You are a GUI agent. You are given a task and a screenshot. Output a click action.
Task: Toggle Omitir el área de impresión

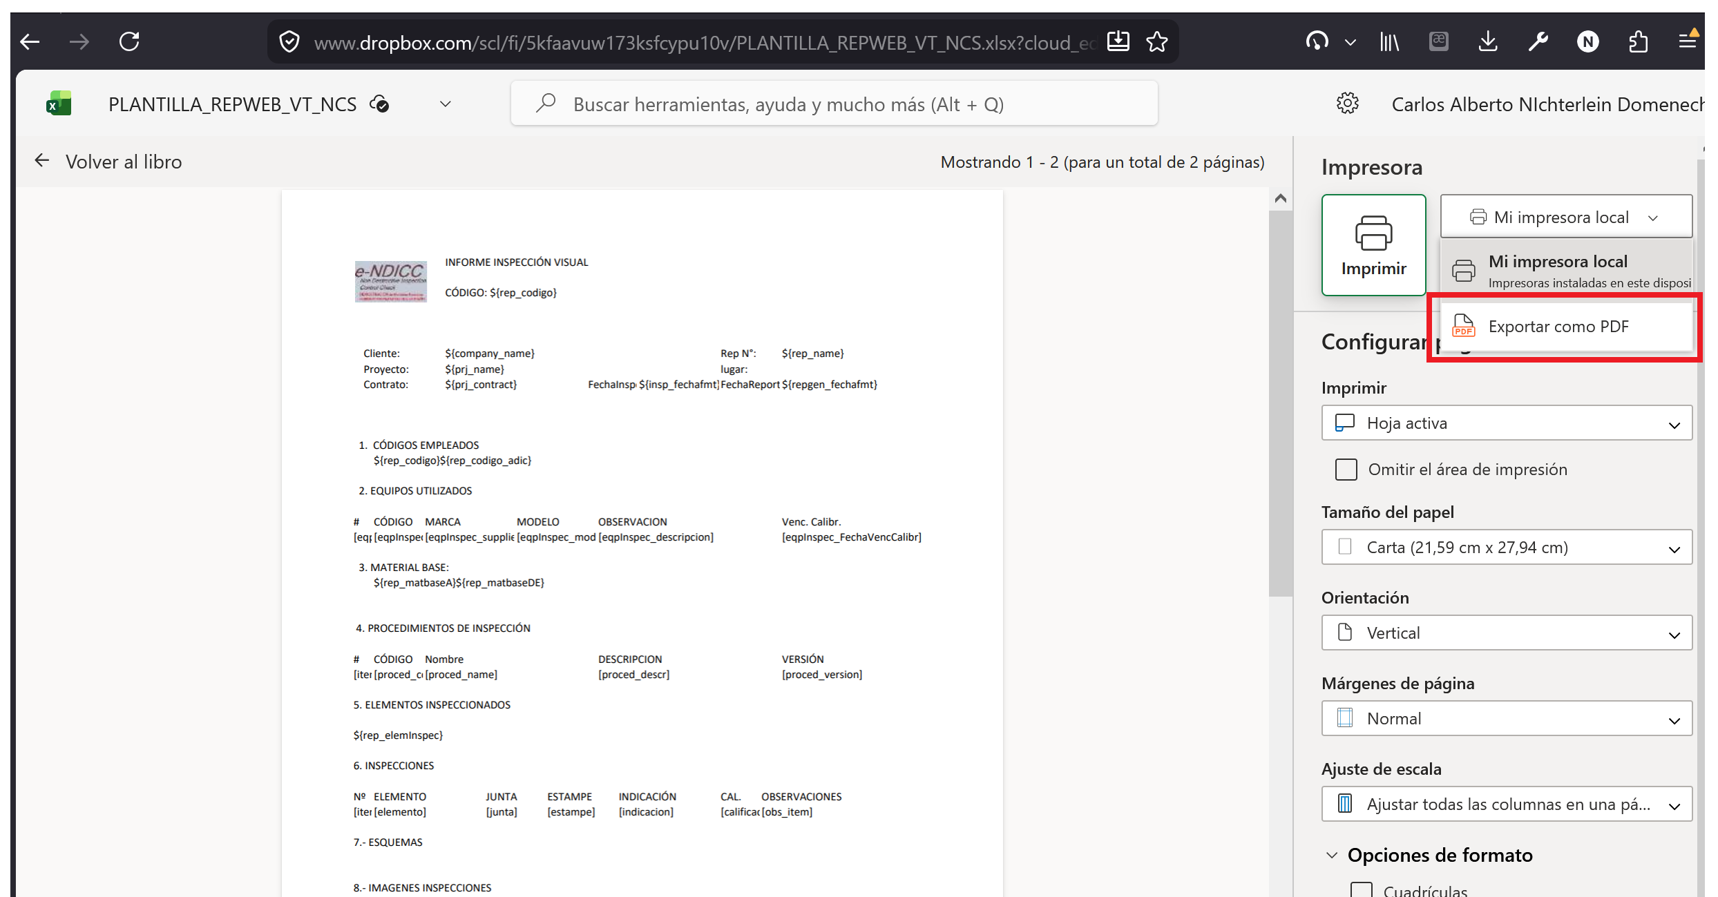1346,470
